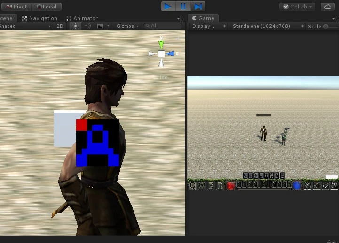Toggle scene lighting sun icon
339x243 pixels.
pyautogui.click(x=75, y=26)
